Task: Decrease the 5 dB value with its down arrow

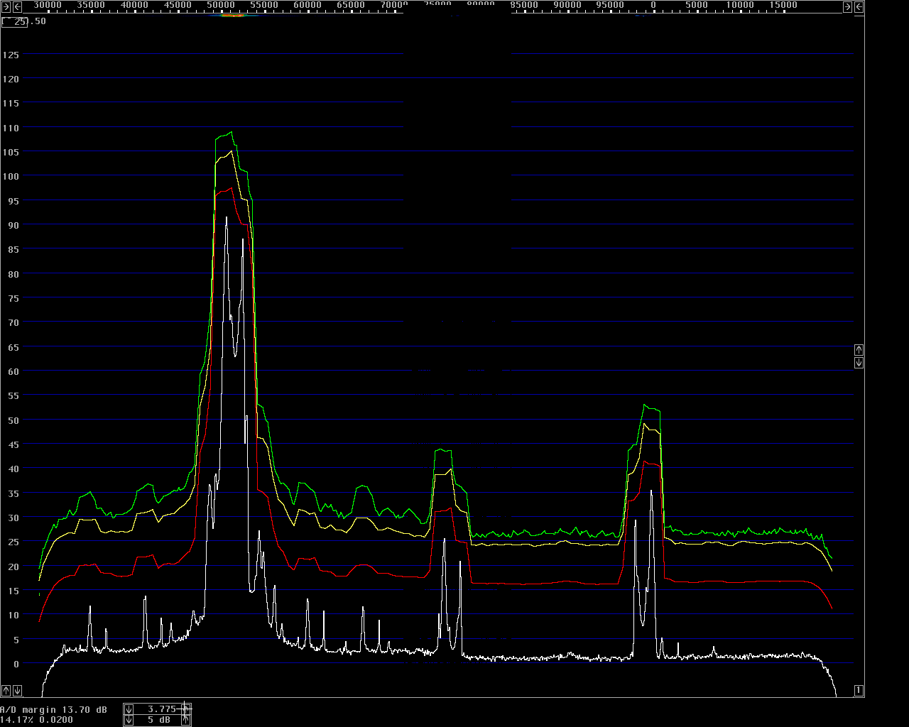Action: (129, 720)
